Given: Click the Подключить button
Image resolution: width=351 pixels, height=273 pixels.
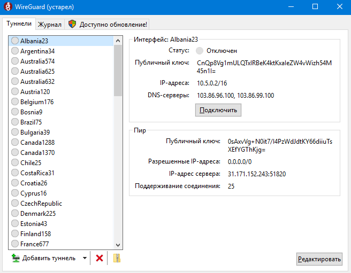Looking at the screenshot, I should pos(218,110).
